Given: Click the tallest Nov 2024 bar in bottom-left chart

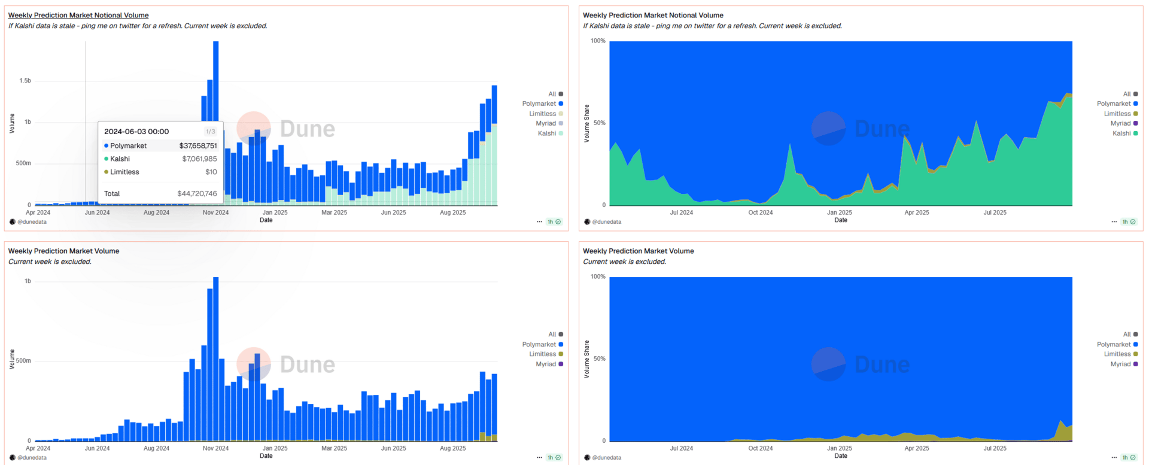Looking at the screenshot, I should coord(216,359).
